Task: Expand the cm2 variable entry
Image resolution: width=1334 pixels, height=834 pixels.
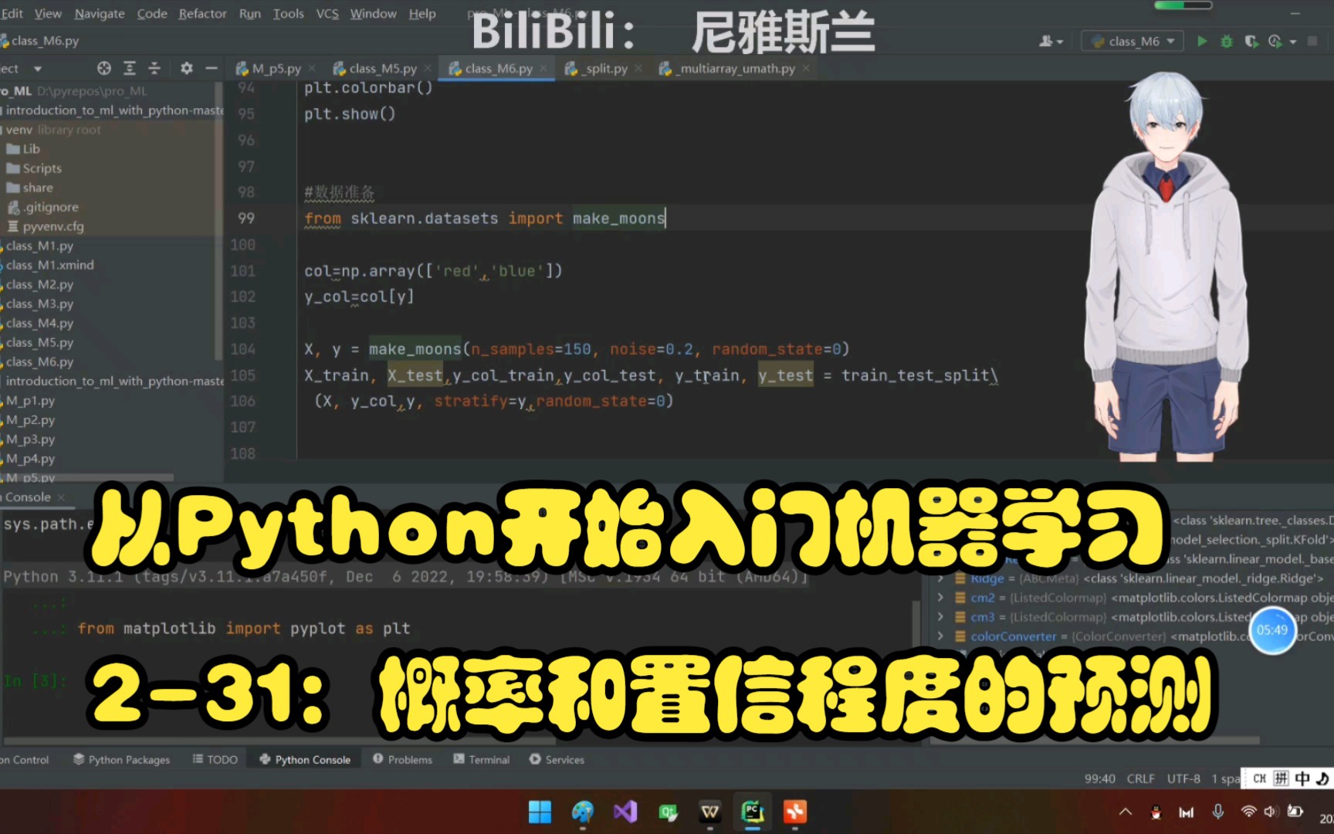Action: coord(940,597)
